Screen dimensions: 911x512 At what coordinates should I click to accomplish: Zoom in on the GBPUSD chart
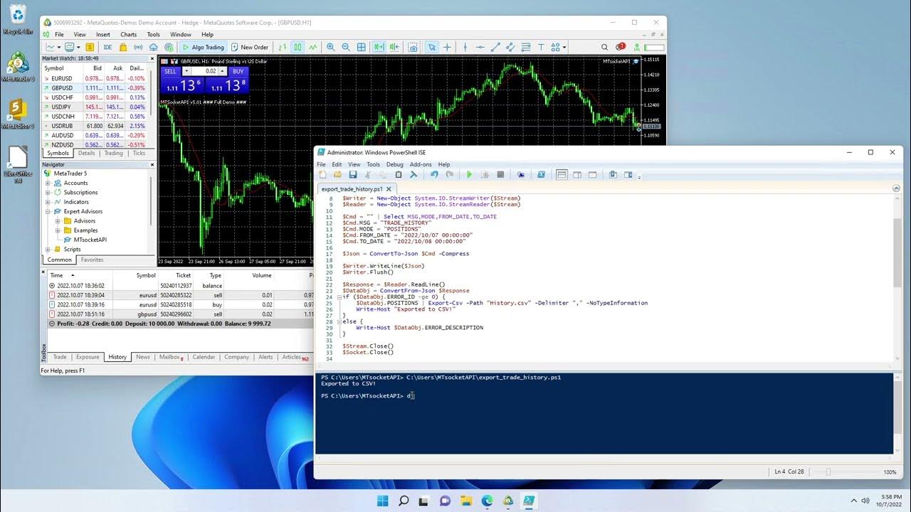coord(330,47)
